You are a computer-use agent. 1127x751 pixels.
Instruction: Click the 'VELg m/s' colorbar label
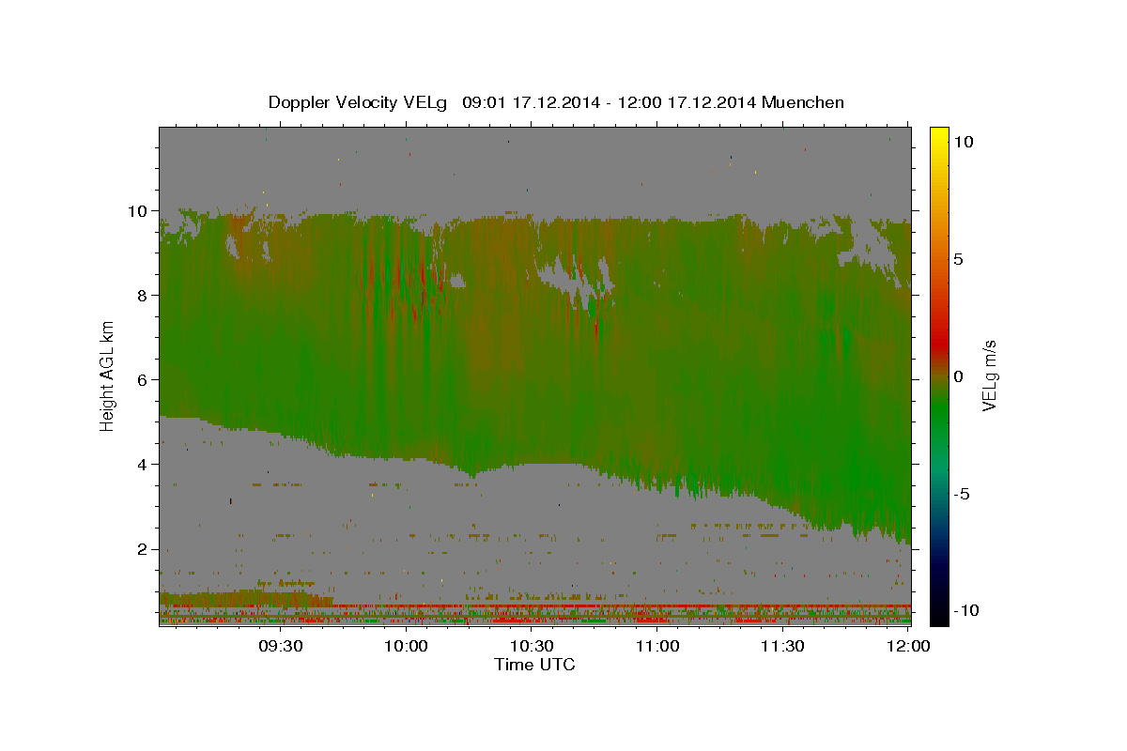click(989, 376)
